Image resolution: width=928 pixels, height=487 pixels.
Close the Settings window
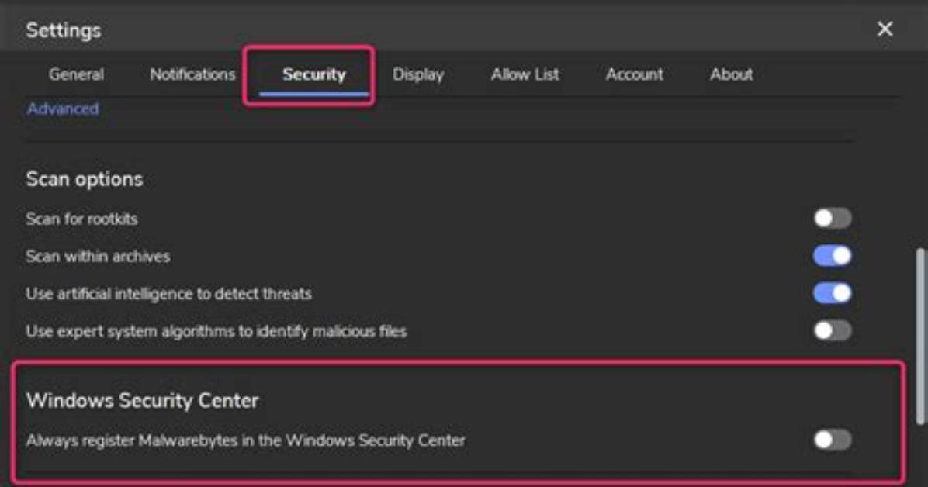pyautogui.click(x=885, y=29)
